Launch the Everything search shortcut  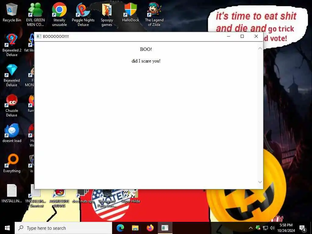(x=12, y=163)
